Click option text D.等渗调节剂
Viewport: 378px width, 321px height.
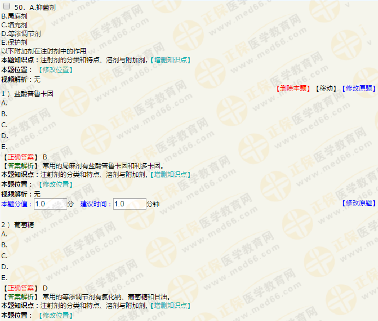pyautogui.click(x=21, y=34)
